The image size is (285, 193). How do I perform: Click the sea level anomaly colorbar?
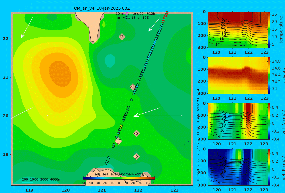point(119,178)
